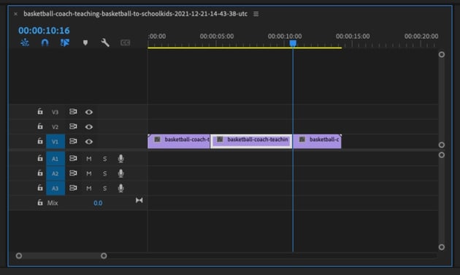Viewport: 460px width, 275px height.
Task: Toggle A3 track targeting button
Action: (55, 188)
